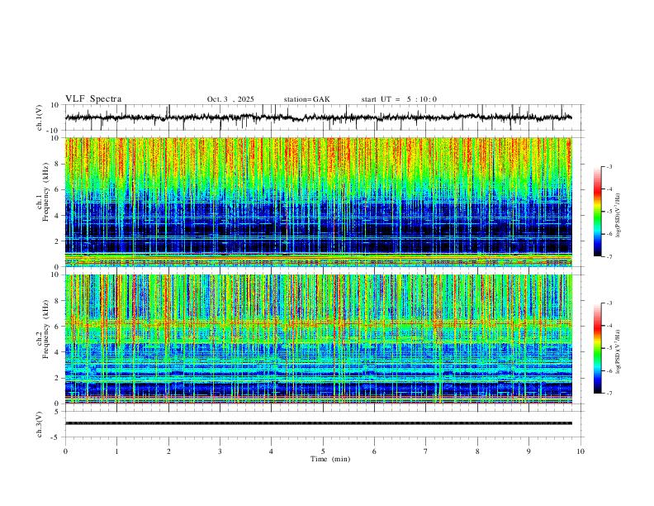654x506 pixels.
Task: Click the ch.2 spectrogram color scale bar
Action: click(597, 348)
